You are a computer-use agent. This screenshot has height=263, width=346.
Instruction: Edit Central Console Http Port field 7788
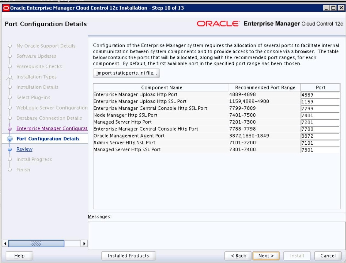coord(320,130)
